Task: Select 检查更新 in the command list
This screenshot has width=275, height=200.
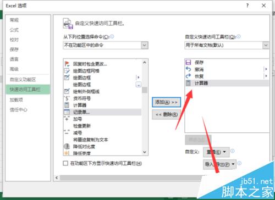Action: pyautogui.click(x=82, y=126)
